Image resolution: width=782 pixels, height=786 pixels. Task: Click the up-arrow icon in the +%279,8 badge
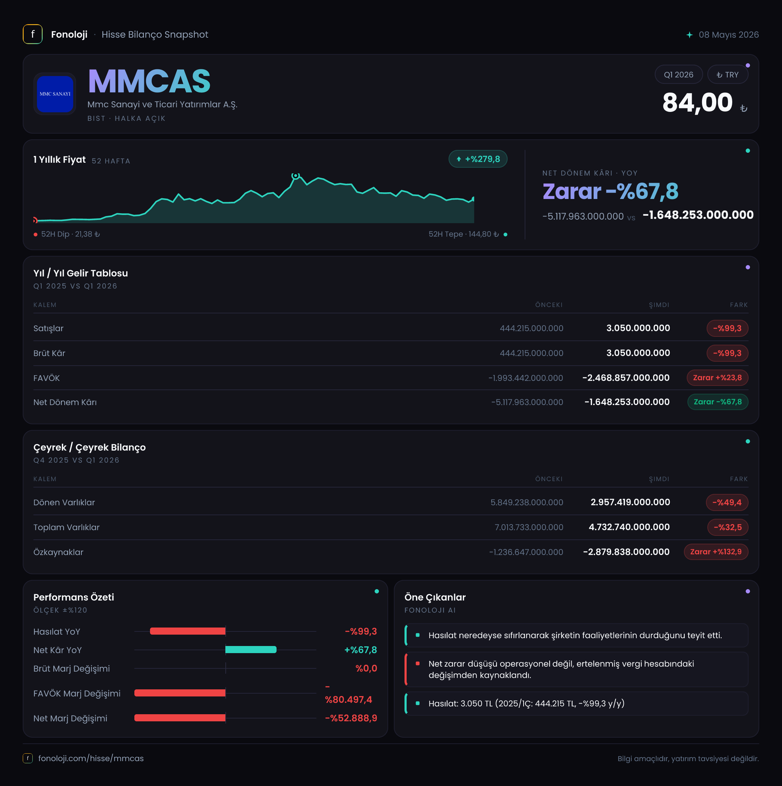click(x=459, y=159)
